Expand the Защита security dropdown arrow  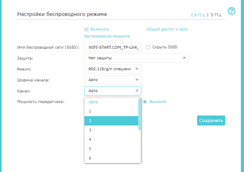(x=184, y=58)
